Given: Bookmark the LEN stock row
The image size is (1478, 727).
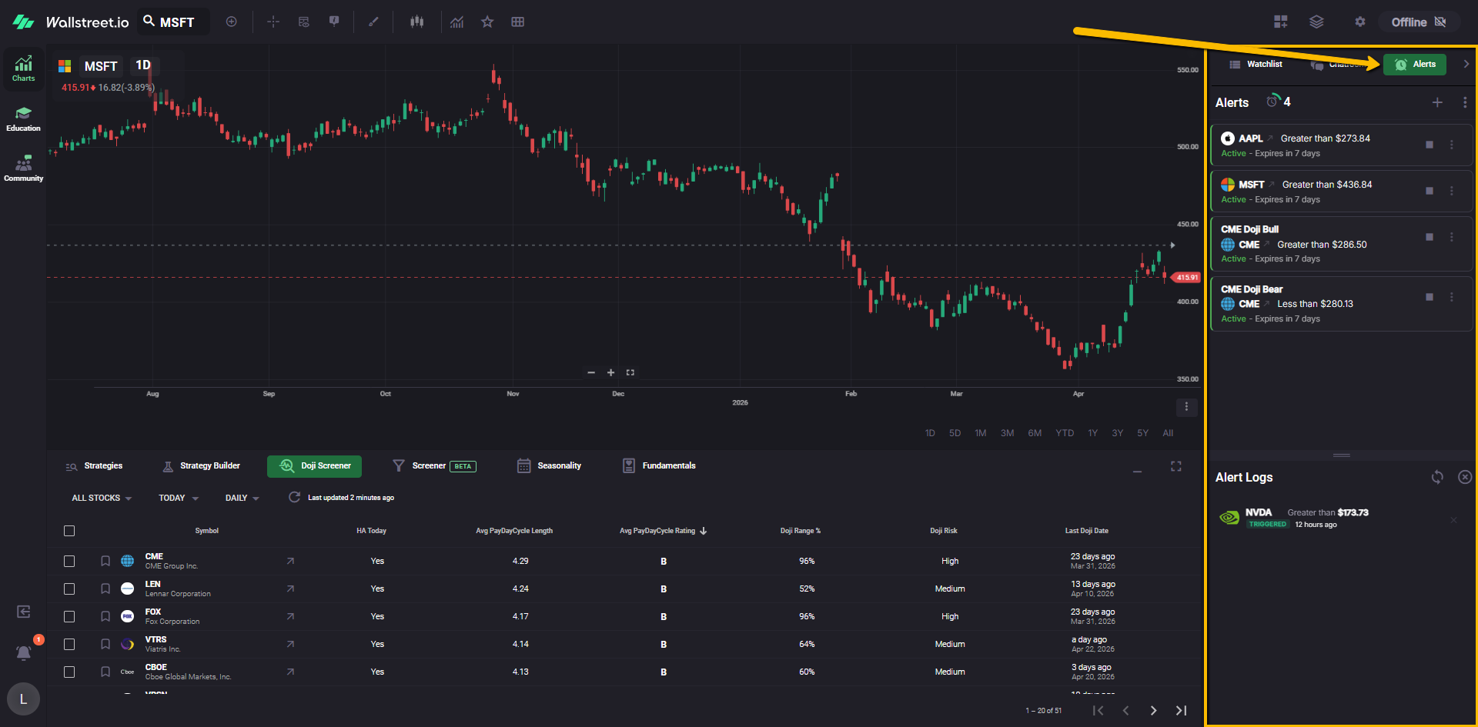Looking at the screenshot, I should pos(105,589).
